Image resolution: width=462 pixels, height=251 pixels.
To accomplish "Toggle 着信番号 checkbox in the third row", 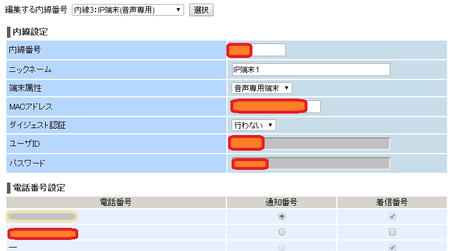I will 393,248.
